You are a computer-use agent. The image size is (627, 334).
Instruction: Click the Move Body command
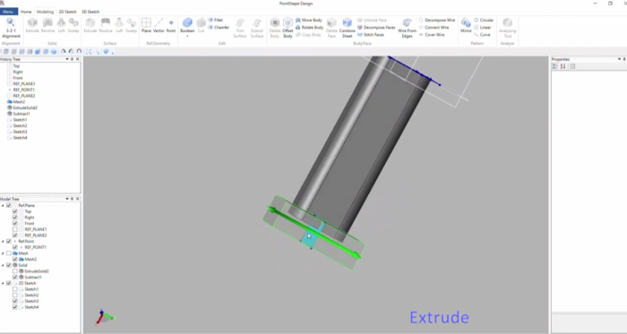click(309, 20)
